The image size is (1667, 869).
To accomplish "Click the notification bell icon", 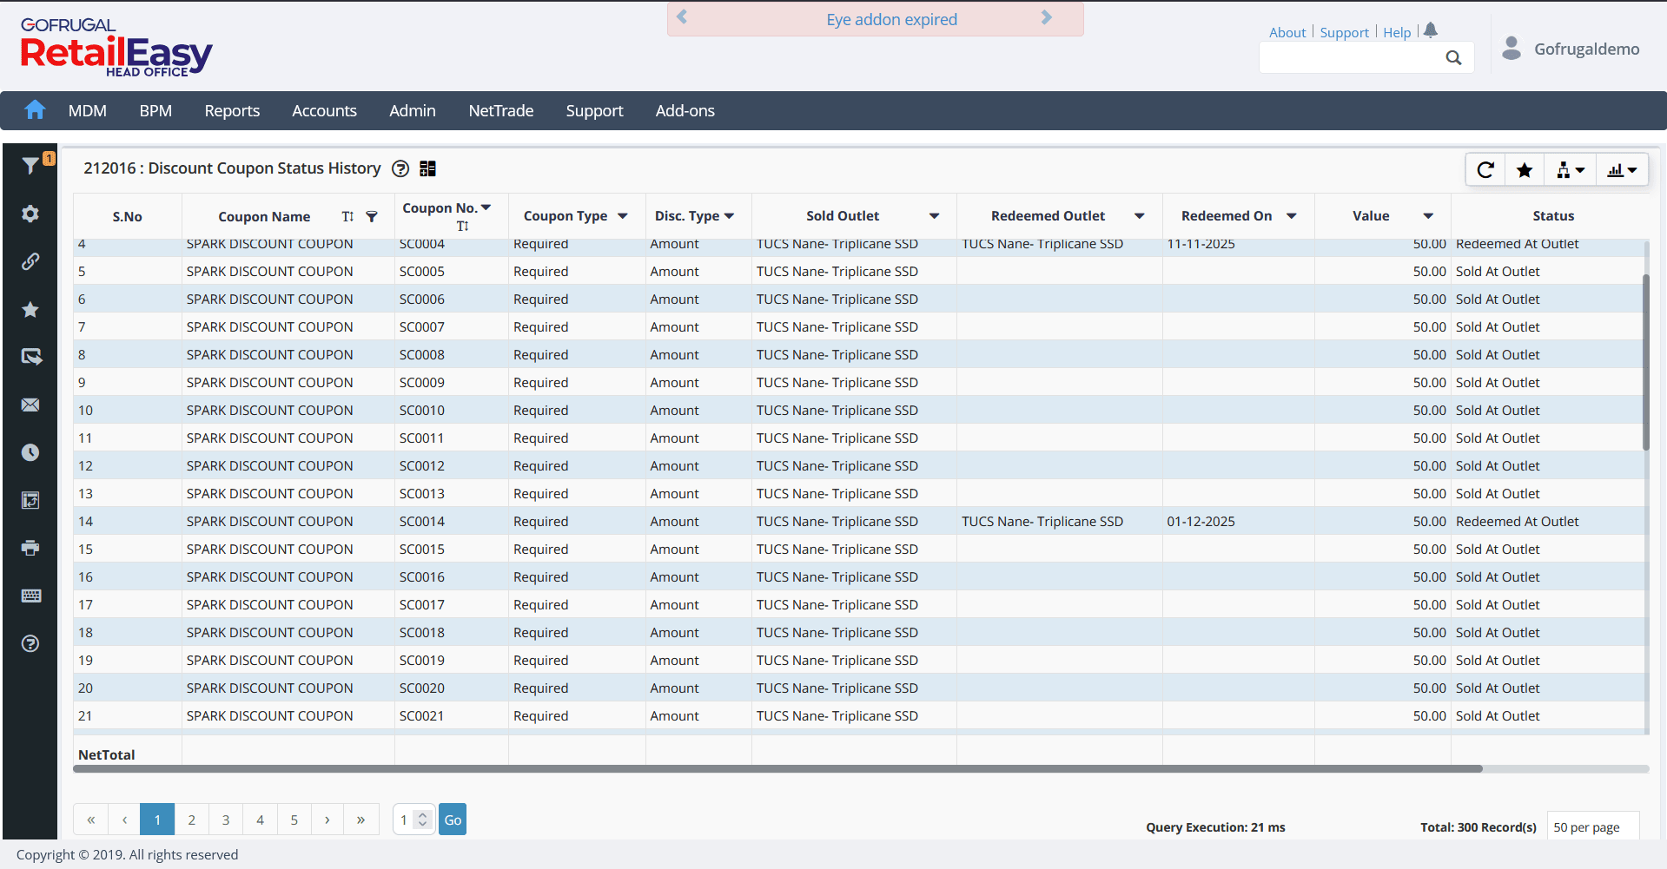I will [1431, 30].
